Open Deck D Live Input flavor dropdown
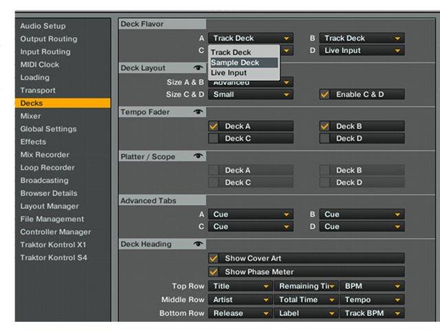Viewport: 440px width, 330px height. click(x=362, y=50)
